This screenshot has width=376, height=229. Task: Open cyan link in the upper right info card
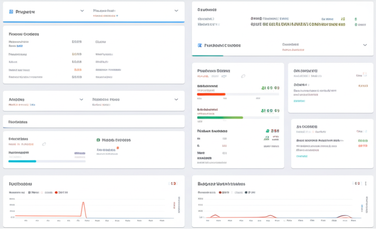299,101
